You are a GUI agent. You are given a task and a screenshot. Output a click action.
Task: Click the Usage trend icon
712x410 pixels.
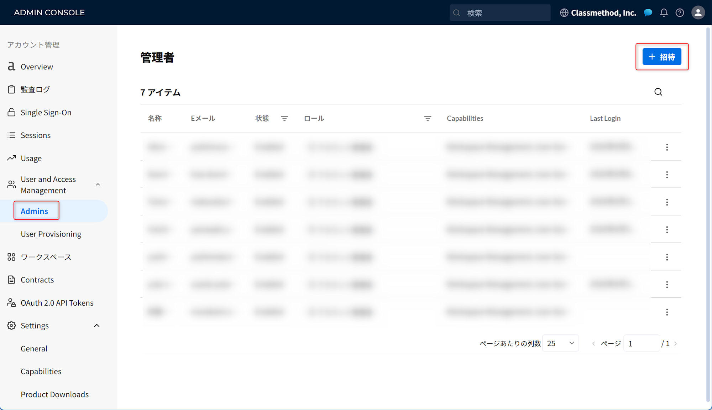(x=11, y=158)
